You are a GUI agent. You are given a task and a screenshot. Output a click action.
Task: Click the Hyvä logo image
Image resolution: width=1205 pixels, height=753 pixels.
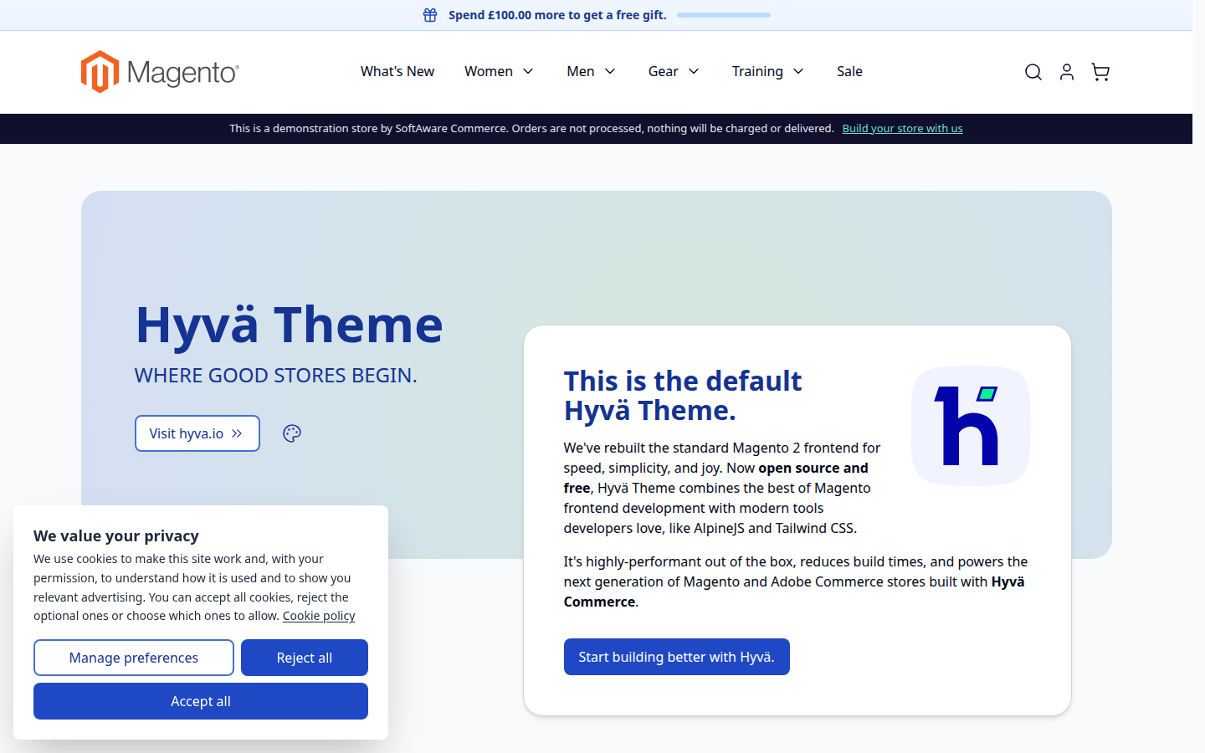tap(971, 426)
